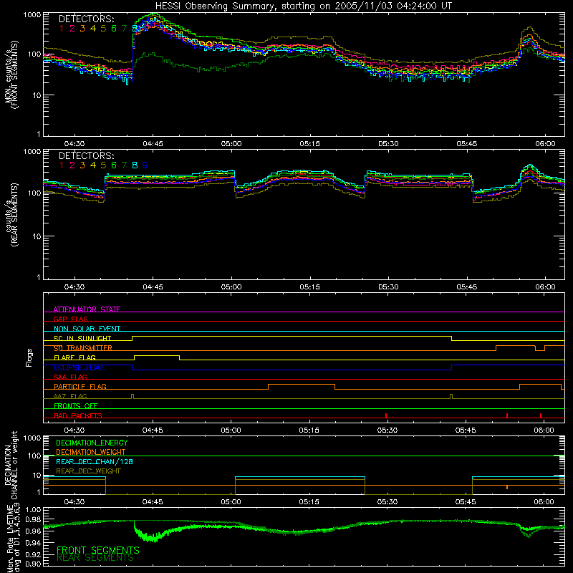Click the SC_IN_SUNLIGHT flag label
The height and width of the screenshot is (573, 573).
tap(82, 338)
